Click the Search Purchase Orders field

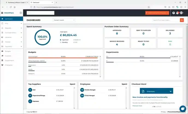coord(166,20)
